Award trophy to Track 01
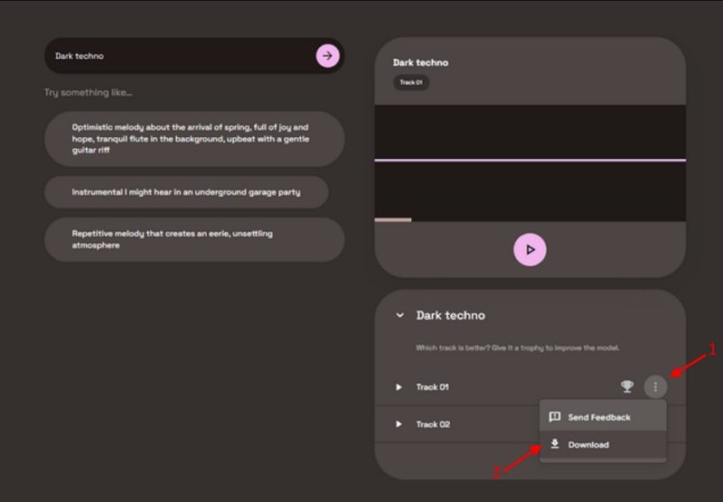This screenshot has width=723, height=502. click(627, 386)
